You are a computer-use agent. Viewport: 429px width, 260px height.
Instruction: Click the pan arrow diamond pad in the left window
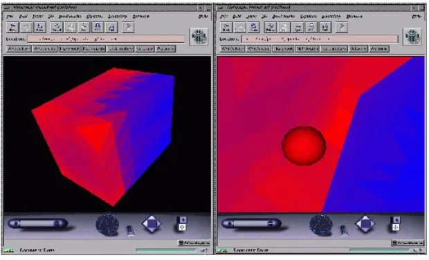click(152, 223)
